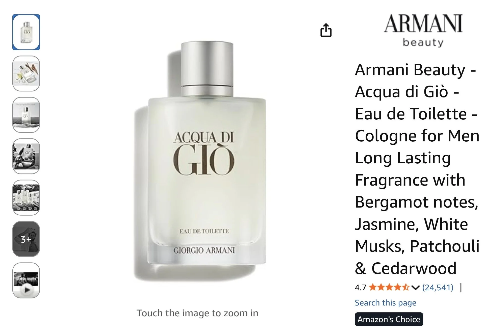This screenshot has height=330, width=483.
Task: Play the product video thumbnail
Action: click(x=26, y=280)
